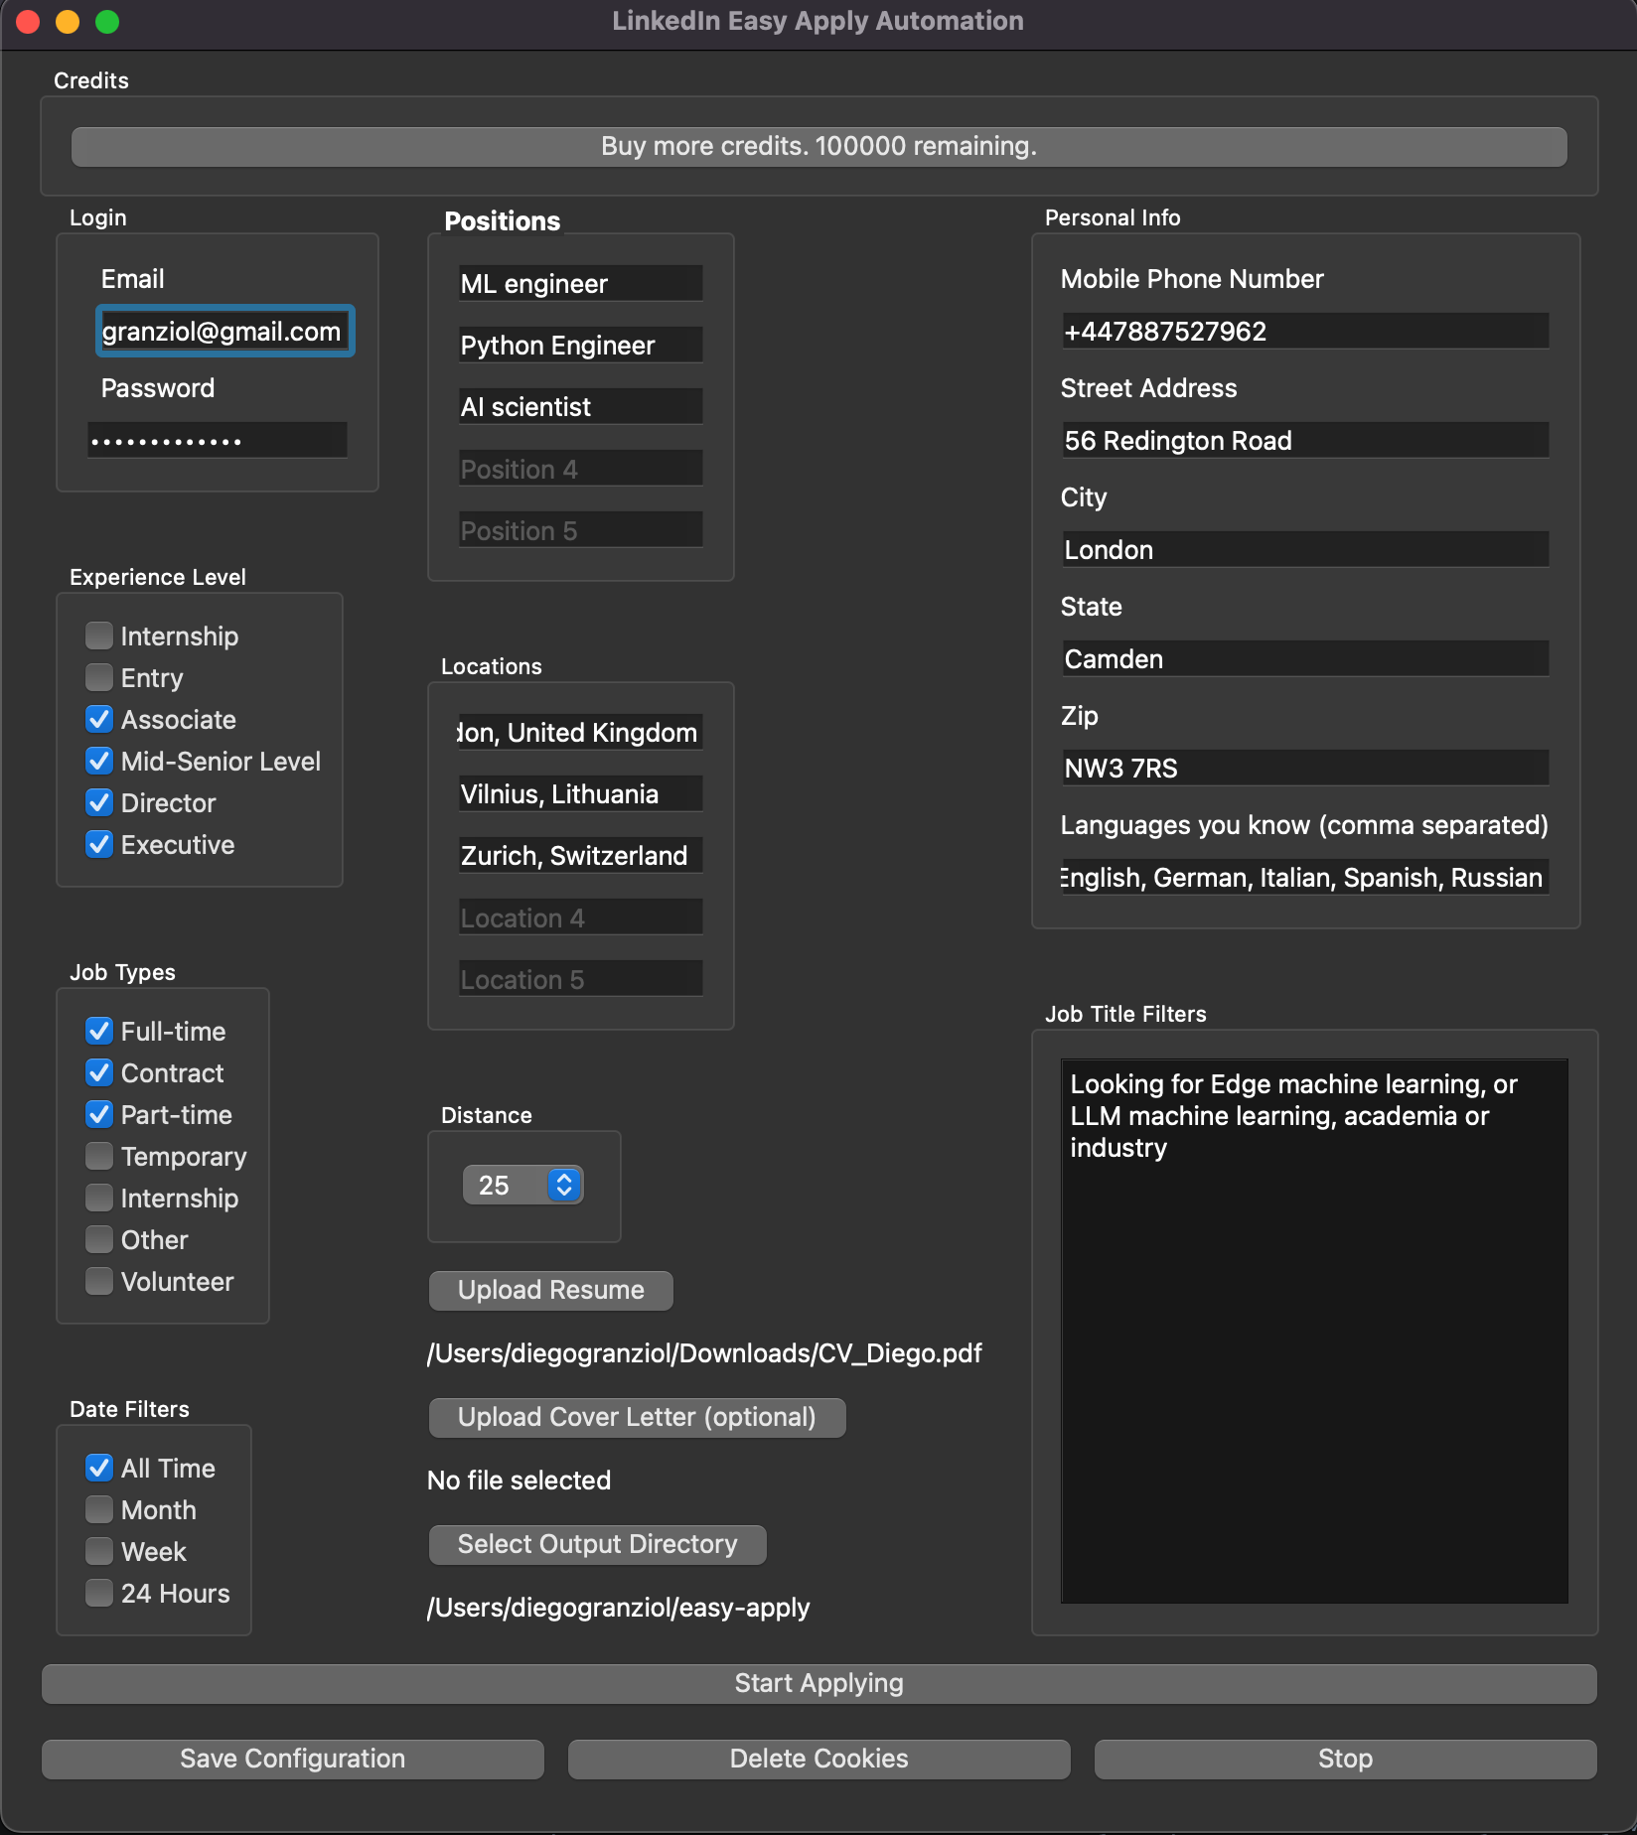Click into the Password field
The image size is (1637, 1835).
coord(218,440)
